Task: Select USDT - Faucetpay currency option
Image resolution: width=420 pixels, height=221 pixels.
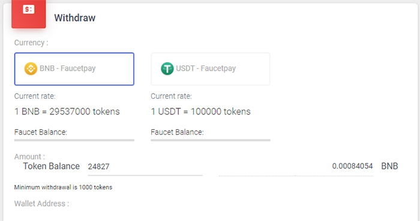Action: point(211,69)
